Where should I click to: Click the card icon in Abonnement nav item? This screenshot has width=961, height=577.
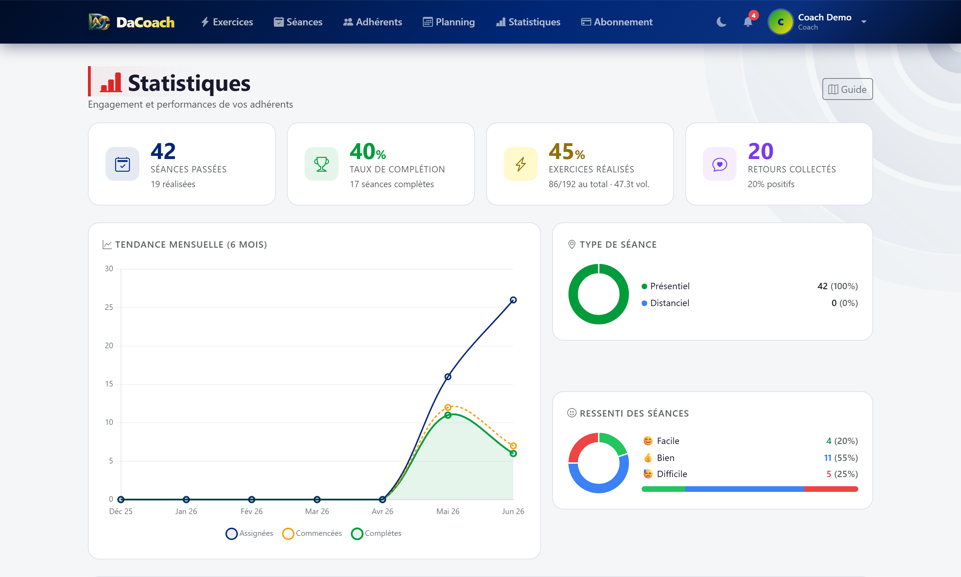point(586,22)
